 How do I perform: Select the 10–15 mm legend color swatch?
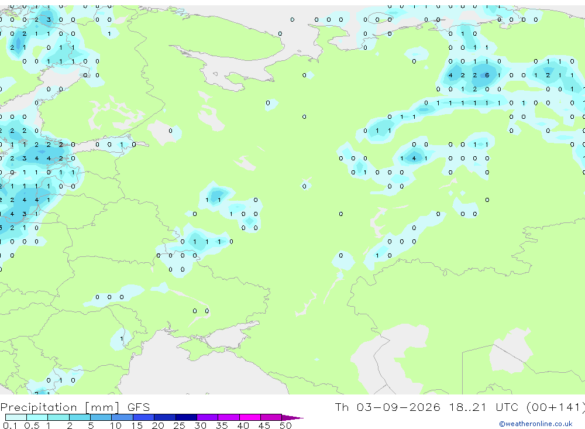[x=122, y=417]
